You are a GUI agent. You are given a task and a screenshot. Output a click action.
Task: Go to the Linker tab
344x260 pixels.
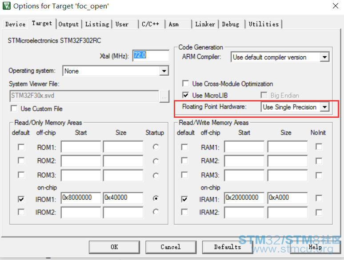pos(205,24)
